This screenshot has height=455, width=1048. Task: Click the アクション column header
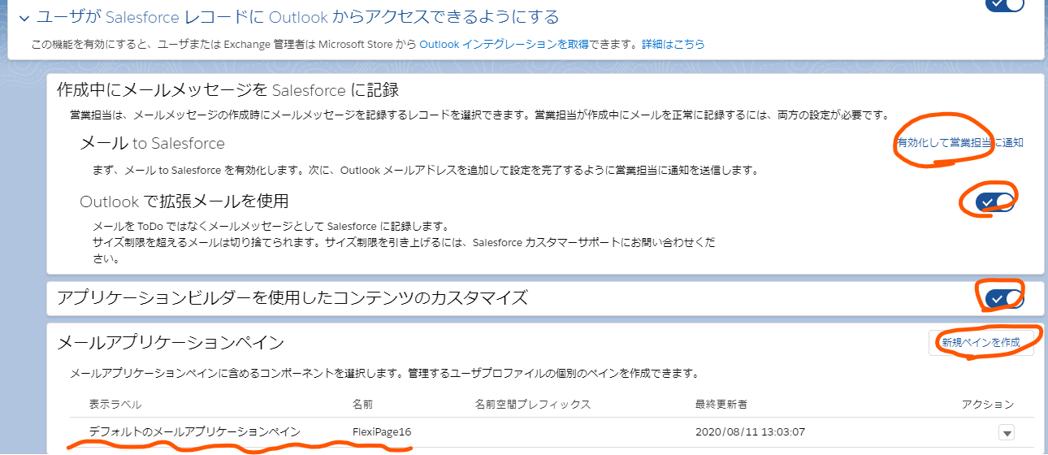click(987, 404)
